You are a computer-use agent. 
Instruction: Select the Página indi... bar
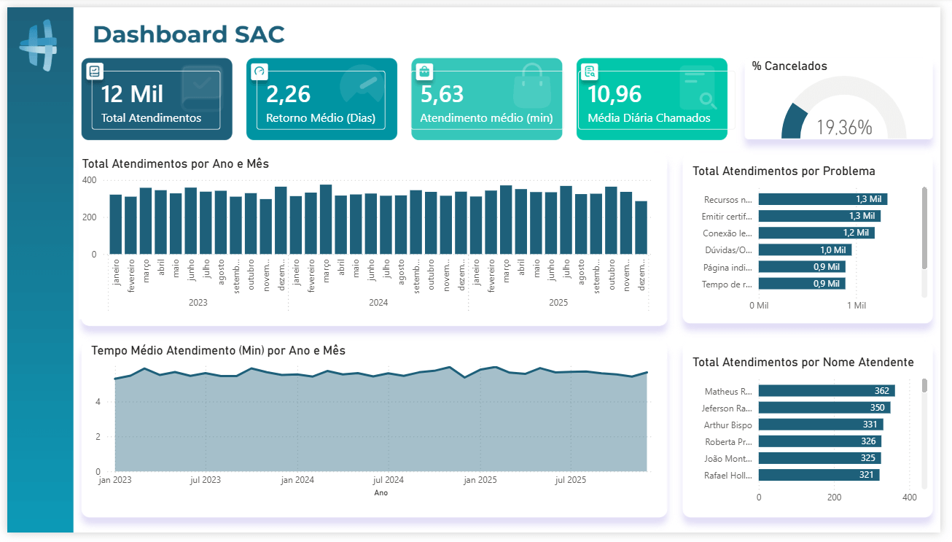point(801,267)
